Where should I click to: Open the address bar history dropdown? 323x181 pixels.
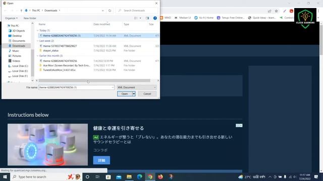click(x=102, y=11)
